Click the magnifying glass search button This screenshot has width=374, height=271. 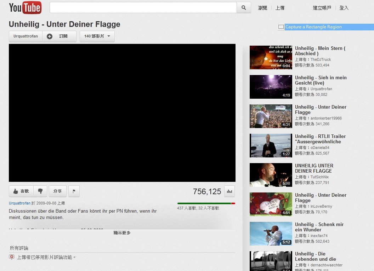pos(244,8)
